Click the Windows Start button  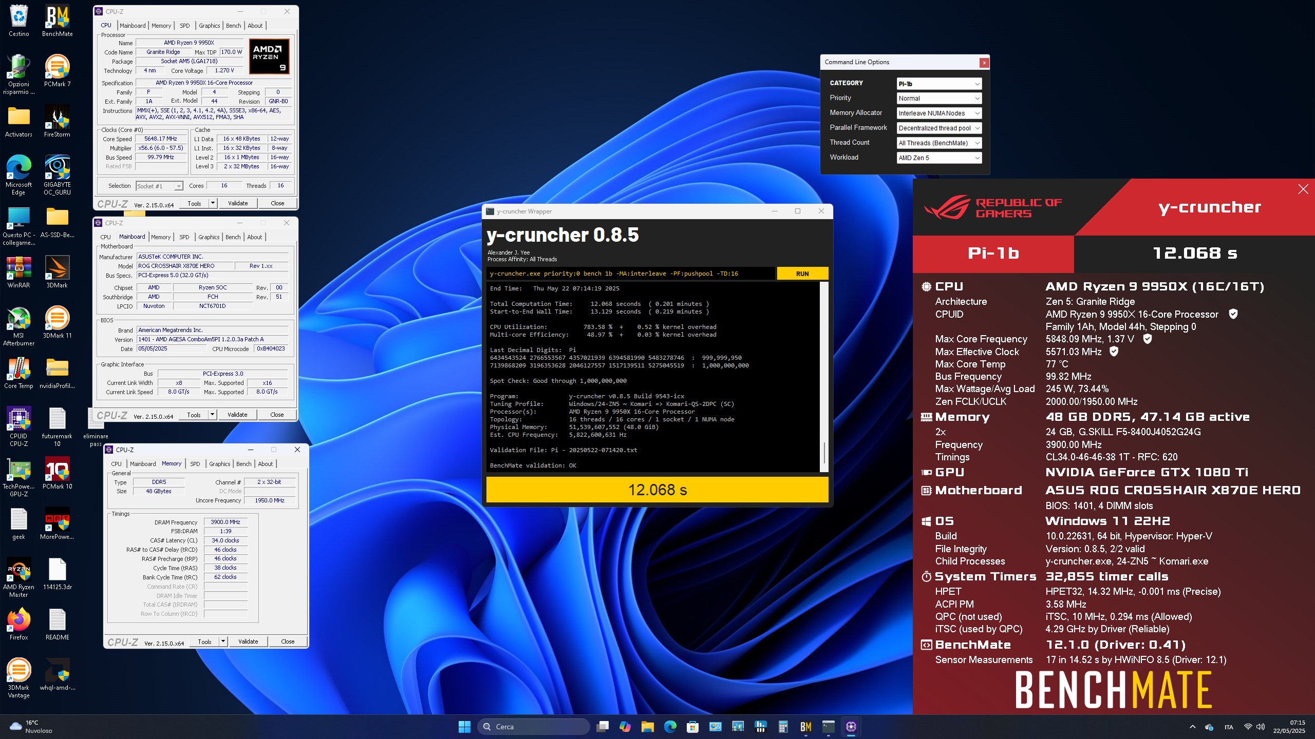coord(464,727)
